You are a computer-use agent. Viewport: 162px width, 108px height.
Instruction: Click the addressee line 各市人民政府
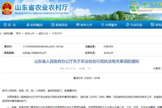click(40, 91)
